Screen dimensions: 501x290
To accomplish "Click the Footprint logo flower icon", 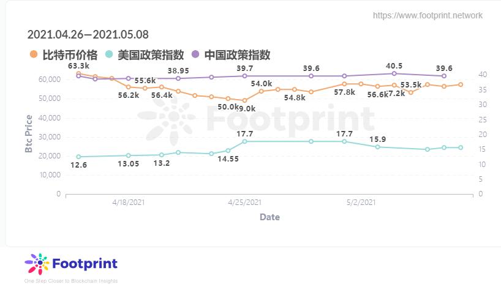I will click(37, 264).
